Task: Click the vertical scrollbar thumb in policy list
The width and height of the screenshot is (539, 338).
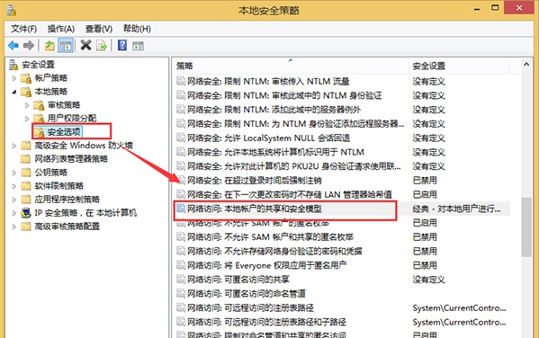Action: click(x=526, y=227)
